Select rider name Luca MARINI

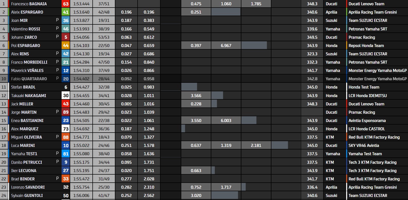[23, 145]
